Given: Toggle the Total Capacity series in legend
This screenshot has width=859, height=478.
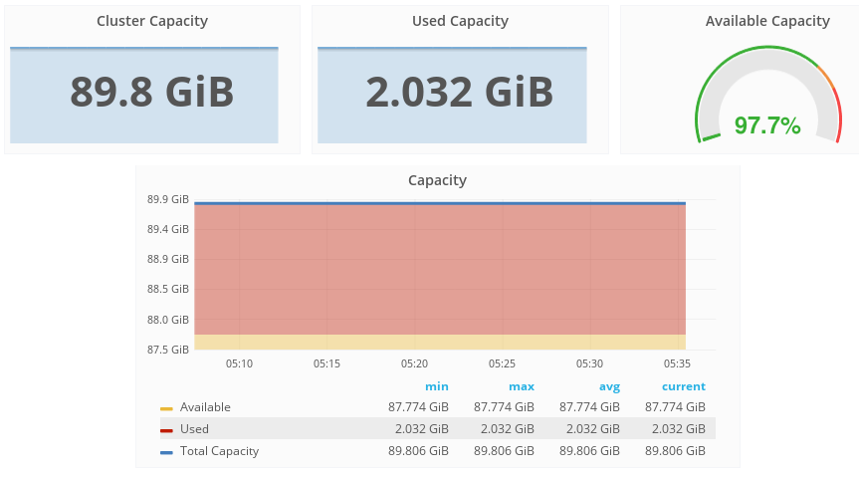Looking at the screenshot, I should point(219,451).
